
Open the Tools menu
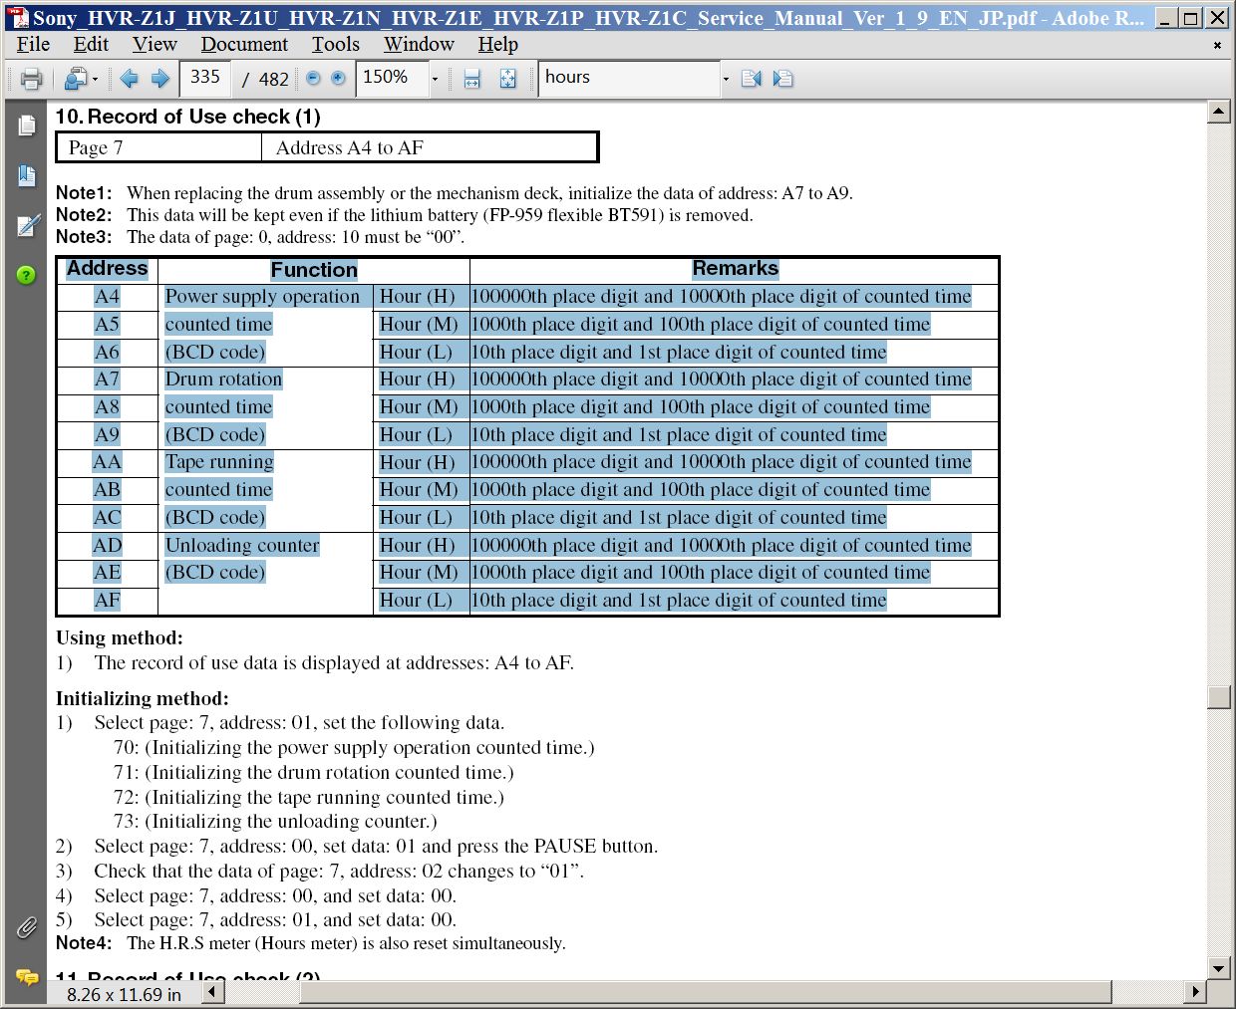335,45
